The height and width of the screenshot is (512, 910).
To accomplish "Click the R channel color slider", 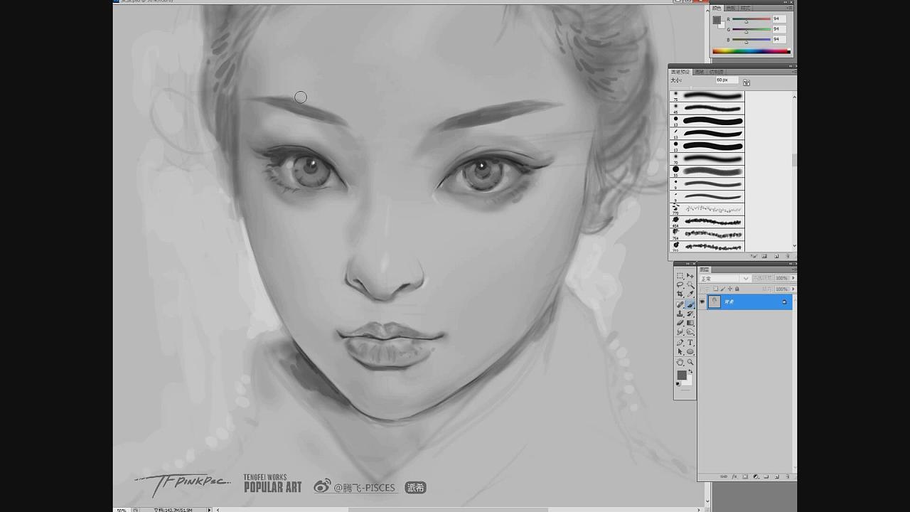I will (x=751, y=19).
